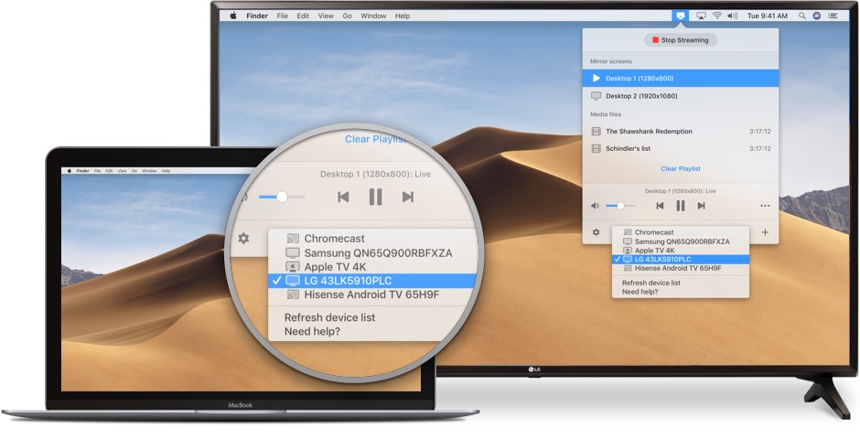Click film icon beside Schindler's list
The width and height of the screenshot is (860, 439).
coord(597,148)
